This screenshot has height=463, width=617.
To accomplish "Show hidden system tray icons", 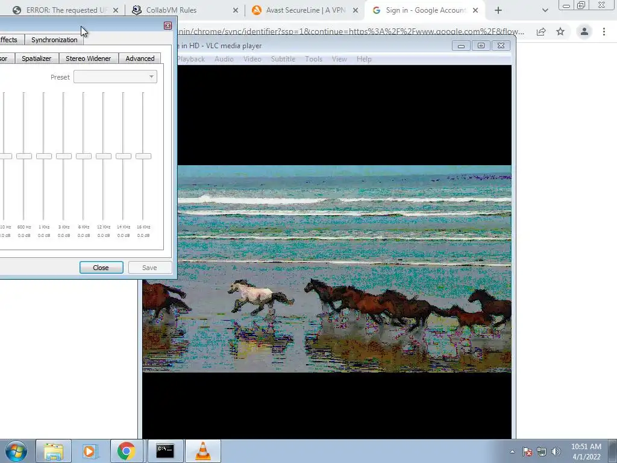I will pyautogui.click(x=512, y=452).
